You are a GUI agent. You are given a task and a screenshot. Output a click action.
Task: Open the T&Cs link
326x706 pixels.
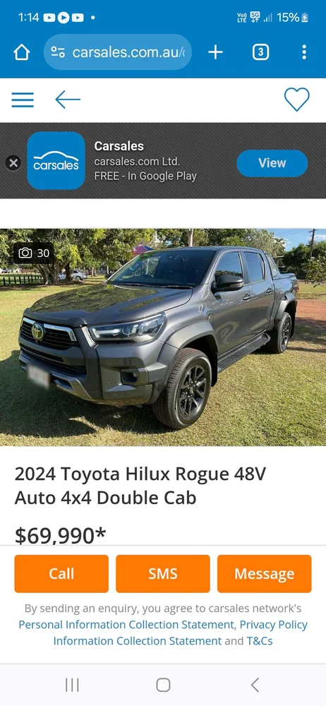pyautogui.click(x=260, y=641)
